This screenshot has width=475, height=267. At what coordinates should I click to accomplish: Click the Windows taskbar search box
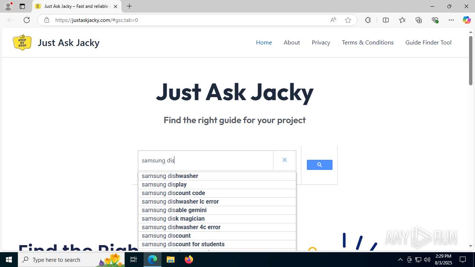(x=71, y=260)
